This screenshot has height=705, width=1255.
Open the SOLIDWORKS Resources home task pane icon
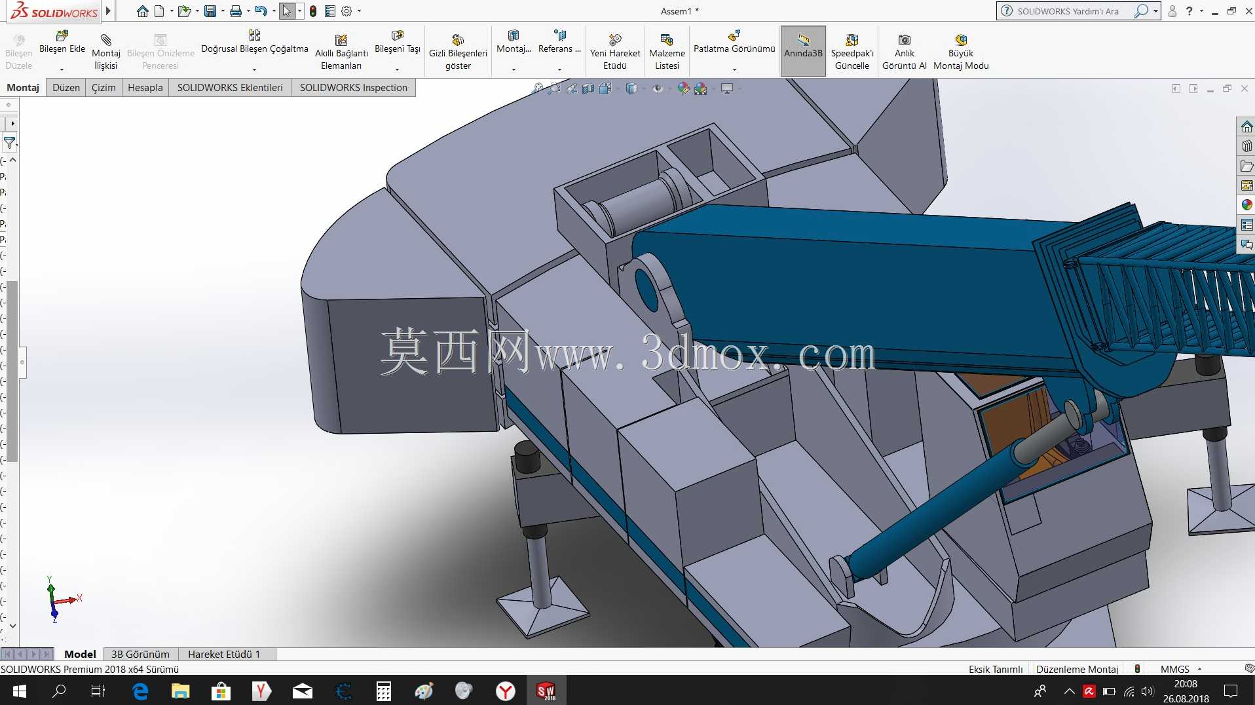coord(1246,126)
